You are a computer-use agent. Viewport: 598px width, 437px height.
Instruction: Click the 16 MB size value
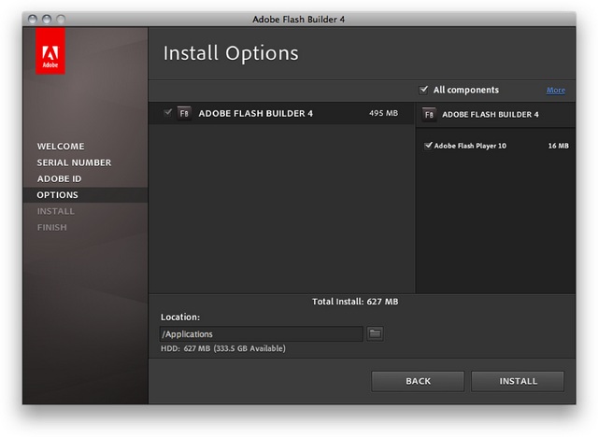pyautogui.click(x=559, y=146)
